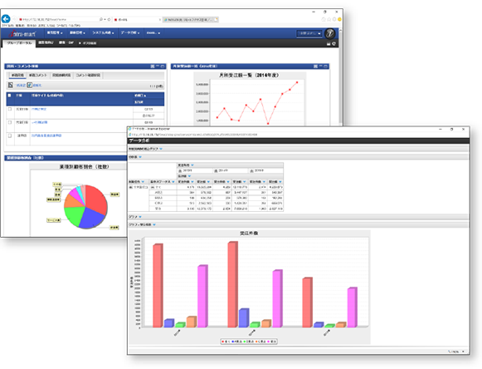Image resolution: width=482 pixels, height=369 pixels.
Task: Click the intra-mart logo in the blue header
Action: 22,33
